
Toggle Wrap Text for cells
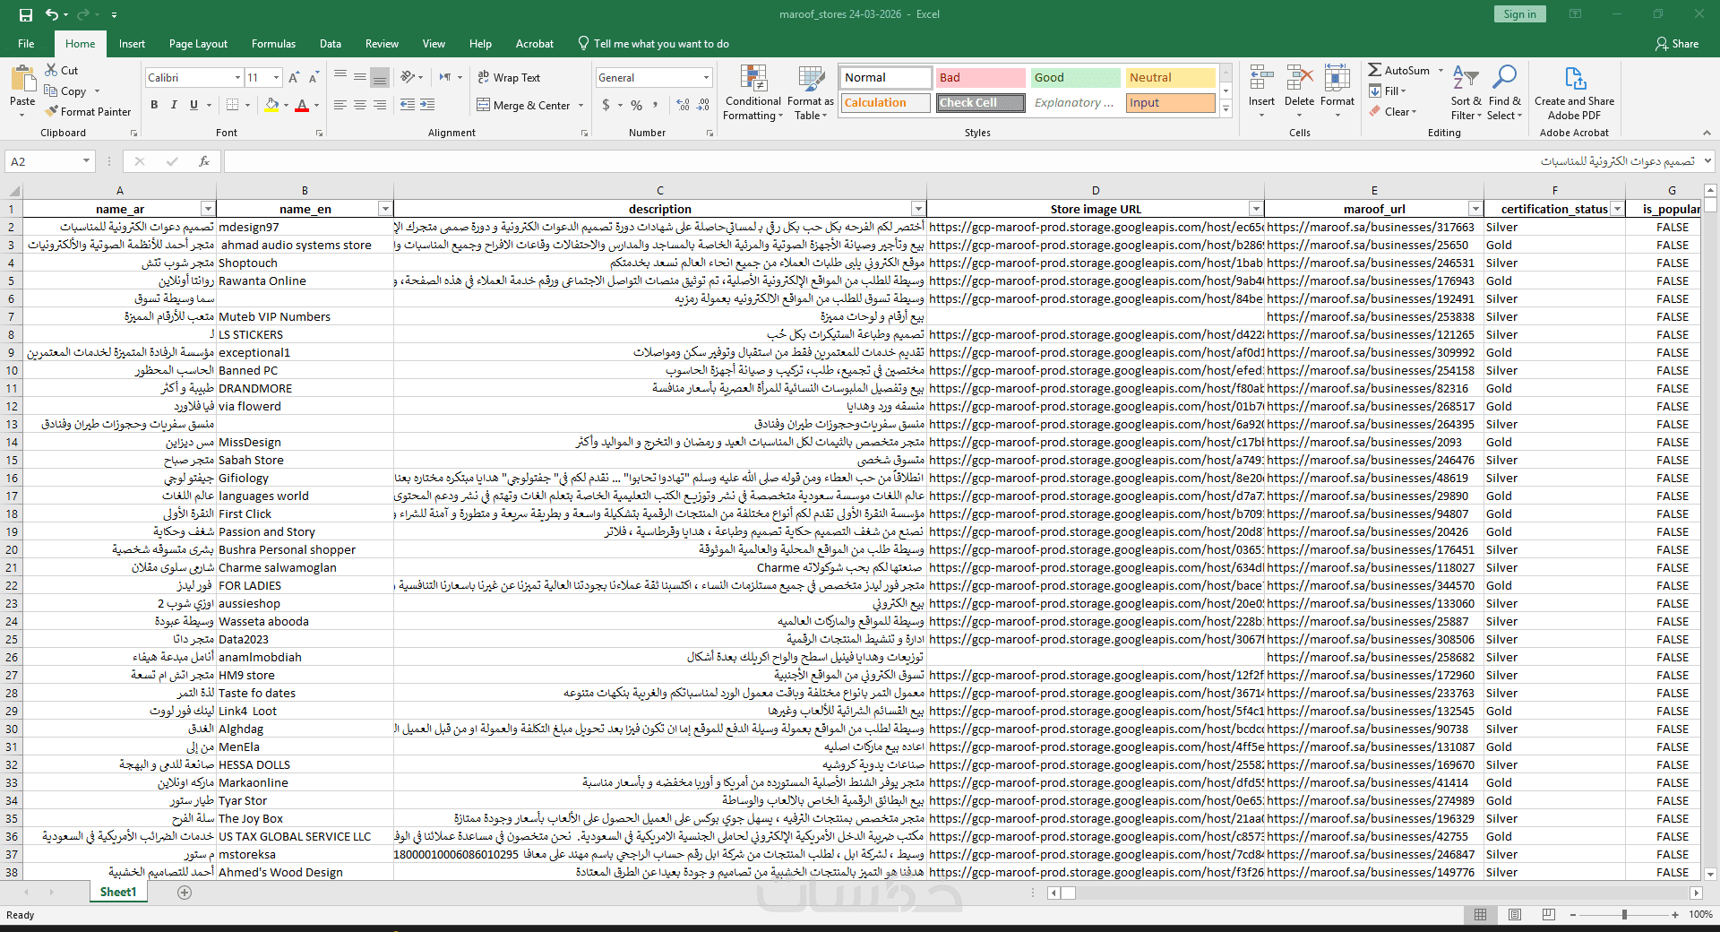tap(509, 78)
